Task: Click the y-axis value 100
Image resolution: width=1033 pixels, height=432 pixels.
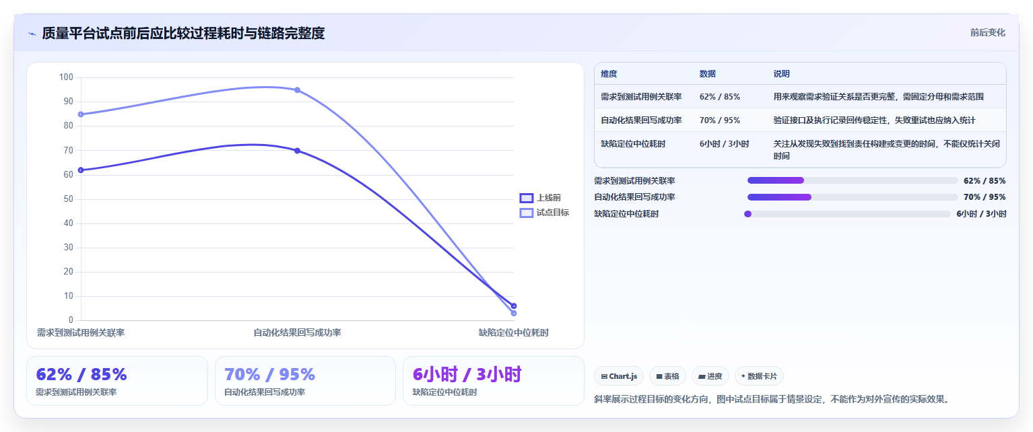Action: pos(66,77)
